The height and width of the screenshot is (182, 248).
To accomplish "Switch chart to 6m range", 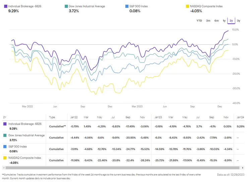I will (216, 21).
